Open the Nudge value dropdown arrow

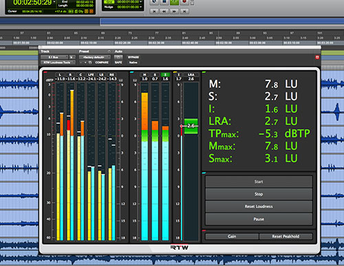pyautogui.click(x=140, y=7)
